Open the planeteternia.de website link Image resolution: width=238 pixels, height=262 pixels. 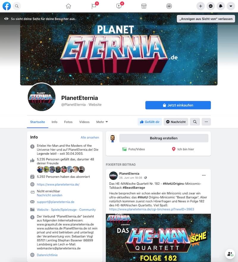pyautogui.click(x=58, y=184)
